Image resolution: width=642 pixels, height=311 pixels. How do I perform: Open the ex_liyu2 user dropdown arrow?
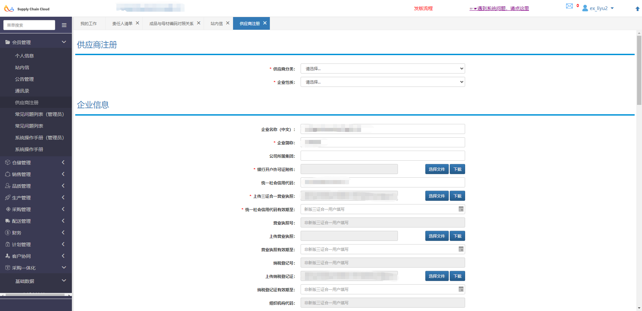click(612, 8)
